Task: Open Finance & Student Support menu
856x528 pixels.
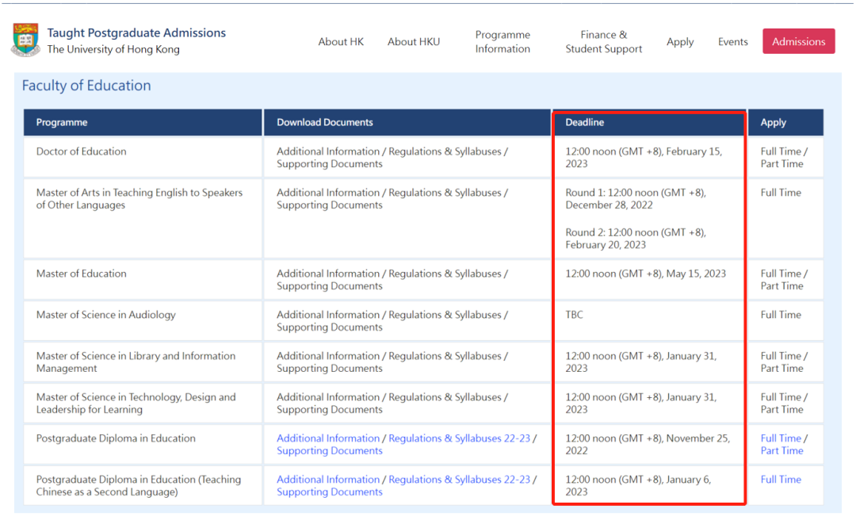Action: (x=604, y=41)
